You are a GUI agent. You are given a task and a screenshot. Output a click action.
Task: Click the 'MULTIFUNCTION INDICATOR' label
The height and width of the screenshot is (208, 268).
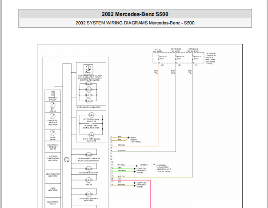point(53,175)
